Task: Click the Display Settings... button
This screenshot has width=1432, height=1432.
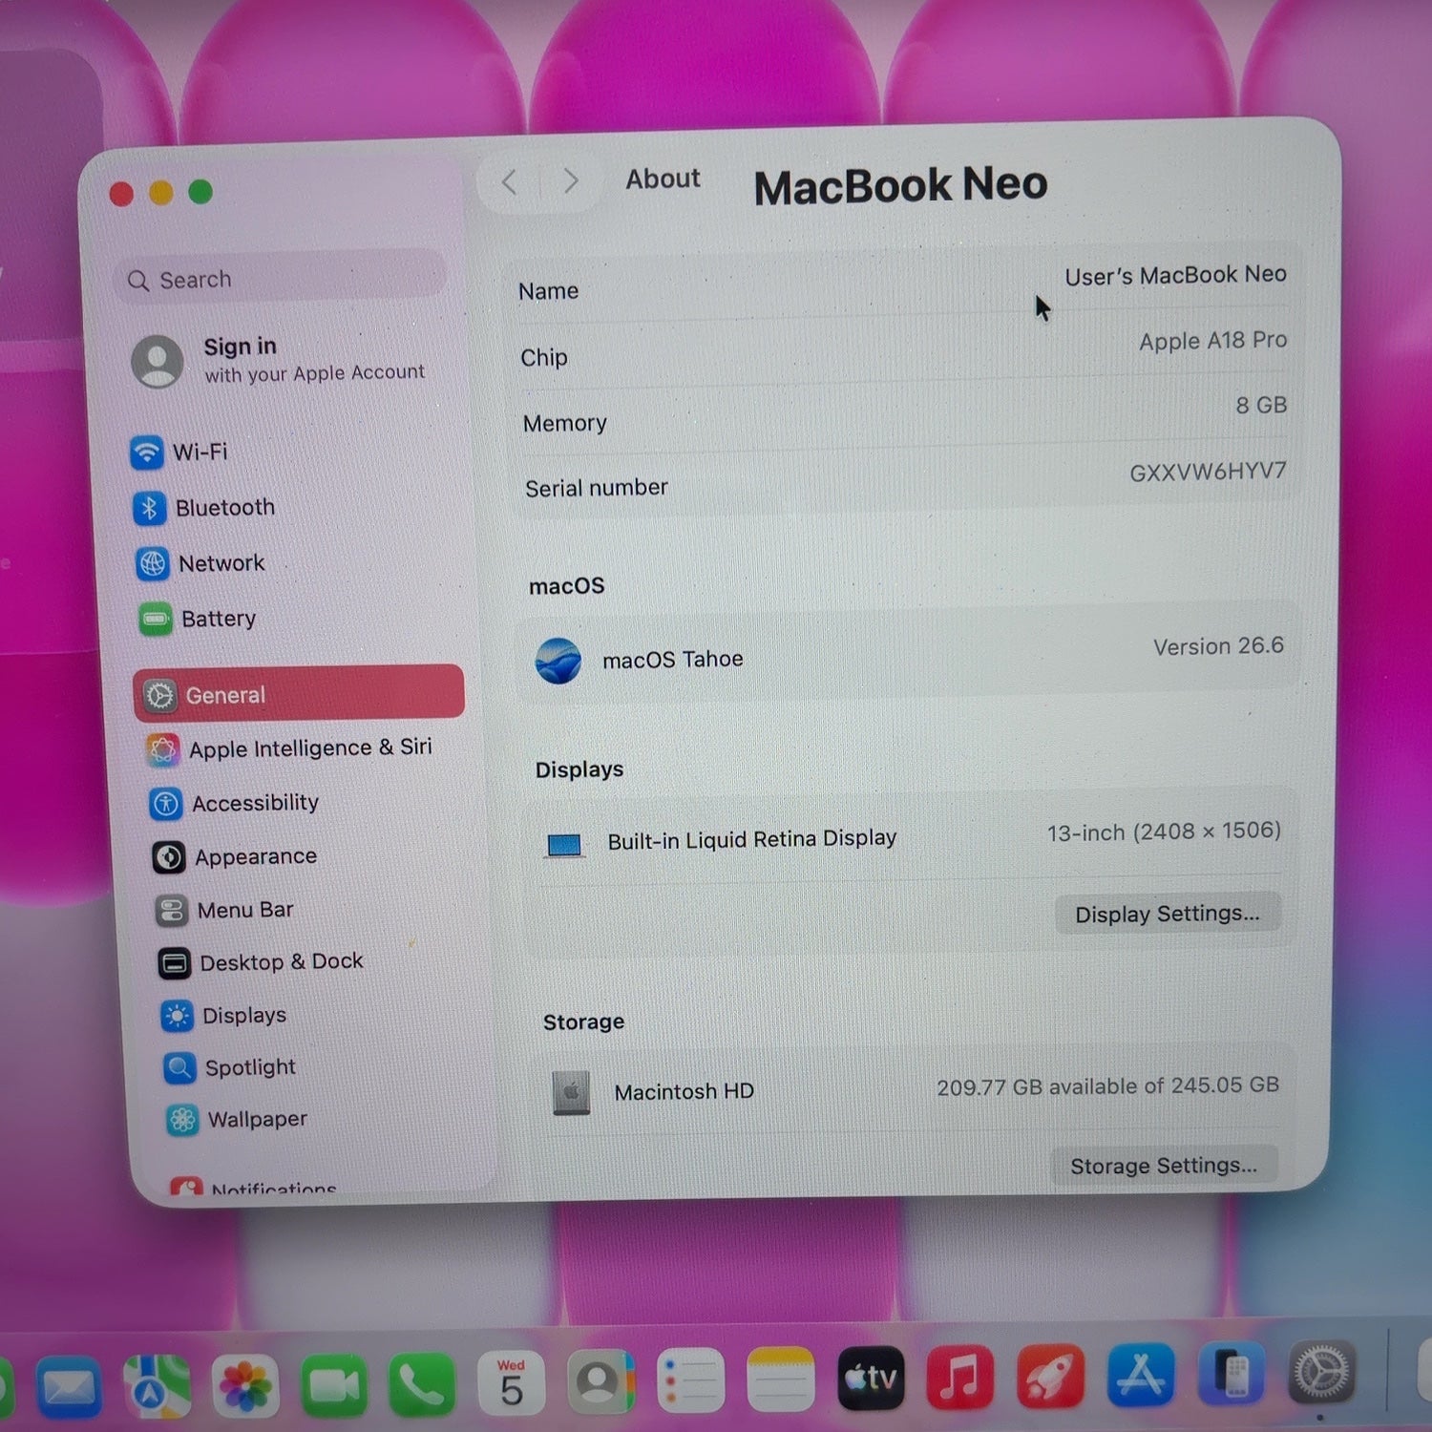Action: click(1168, 914)
